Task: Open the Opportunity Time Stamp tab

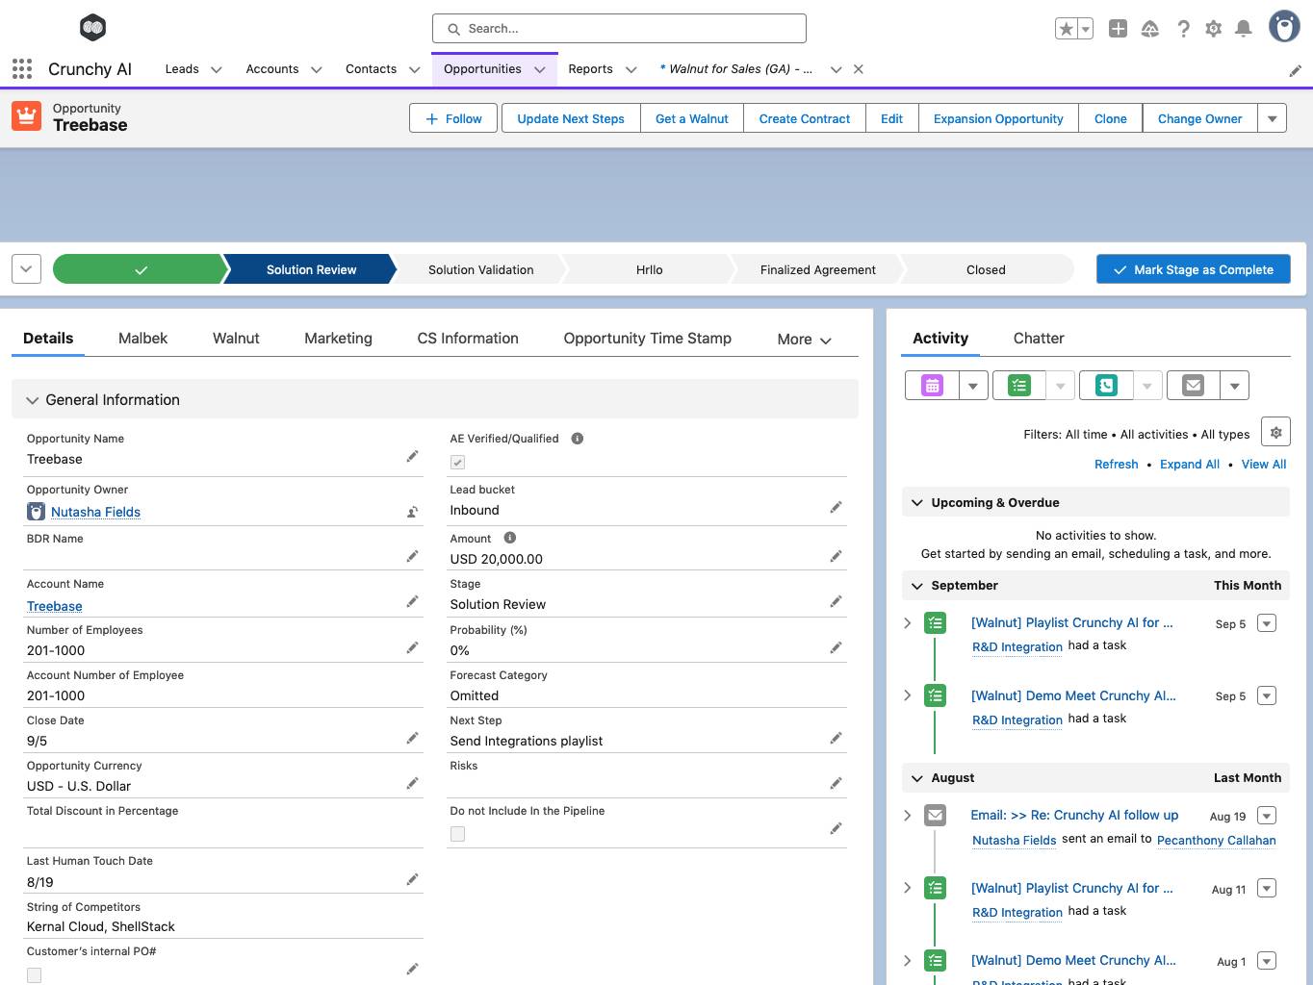Action: point(648,339)
